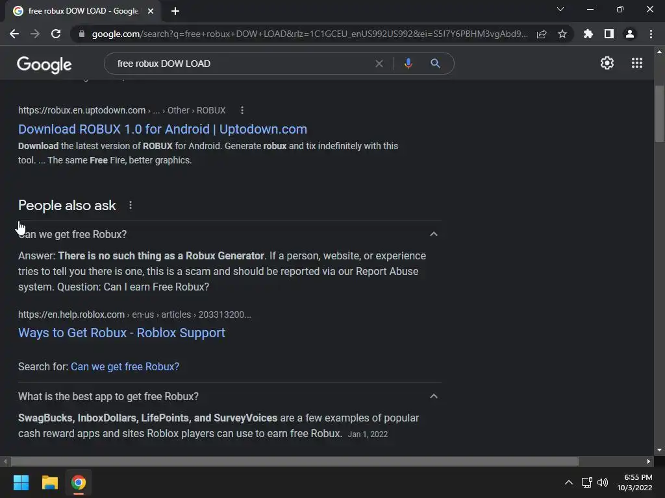Image resolution: width=665 pixels, height=498 pixels.
Task: Clear the search box text
Action: [x=379, y=64]
